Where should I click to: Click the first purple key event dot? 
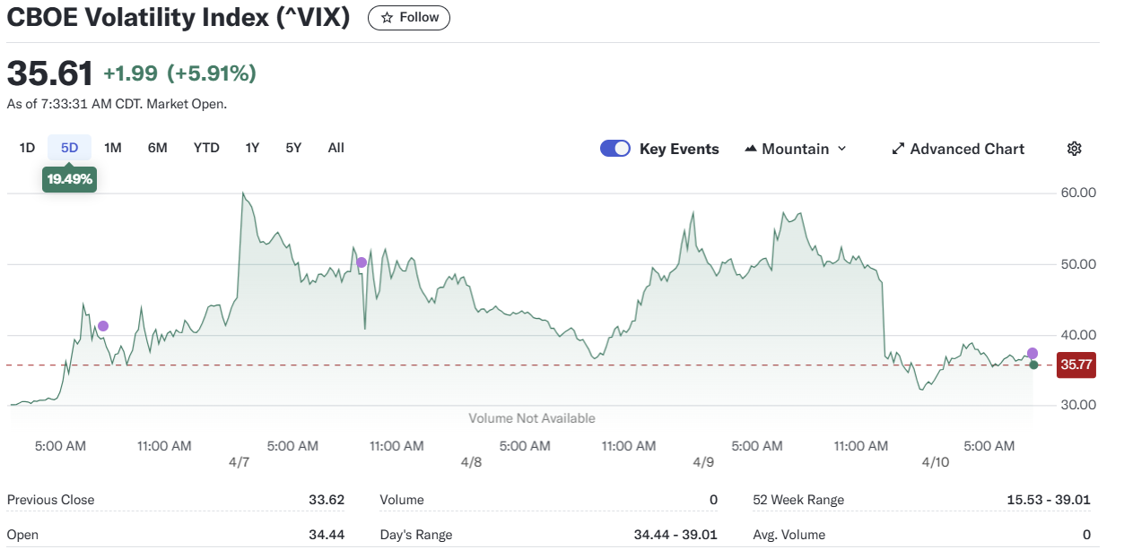[x=103, y=326]
